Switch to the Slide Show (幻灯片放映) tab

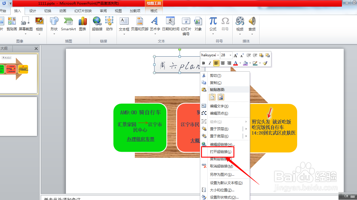click(x=83, y=11)
